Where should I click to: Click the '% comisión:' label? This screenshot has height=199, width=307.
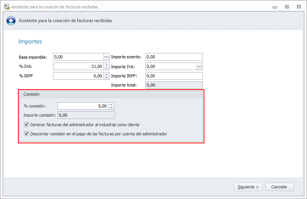[x=34, y=106]
